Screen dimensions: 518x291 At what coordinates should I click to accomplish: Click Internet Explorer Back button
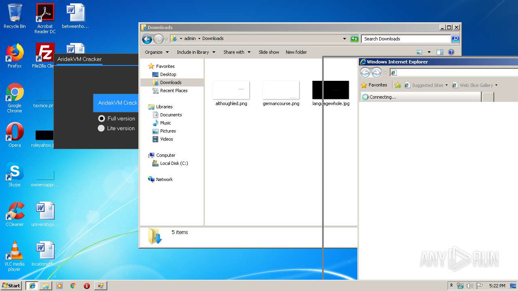point(365,73)
